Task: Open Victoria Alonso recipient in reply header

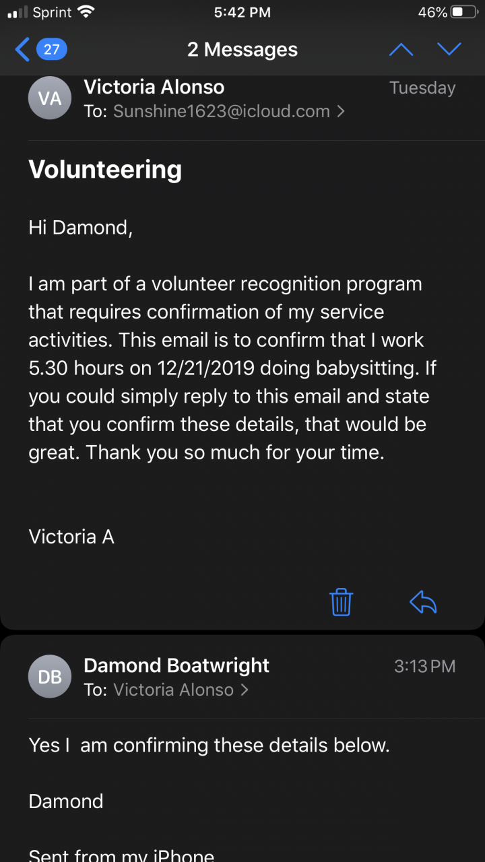Action: [x=173, y=690]
